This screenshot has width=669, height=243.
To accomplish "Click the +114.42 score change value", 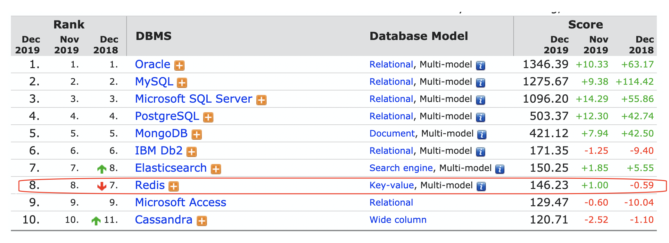I will [x=635, y=82].
